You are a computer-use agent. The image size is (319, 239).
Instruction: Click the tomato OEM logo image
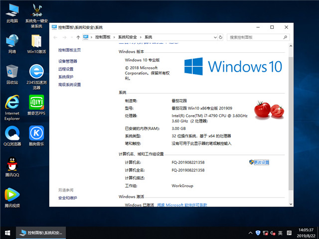(x=269, y=109)
